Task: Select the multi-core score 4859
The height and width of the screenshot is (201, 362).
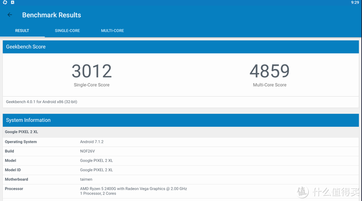Action: coord(269,71)
